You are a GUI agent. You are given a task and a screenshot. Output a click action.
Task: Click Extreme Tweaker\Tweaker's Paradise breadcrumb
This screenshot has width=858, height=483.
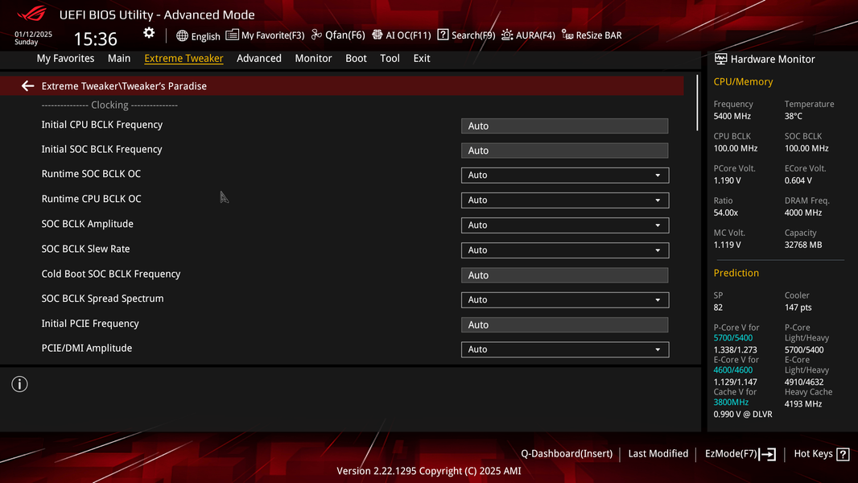(124, 86)
